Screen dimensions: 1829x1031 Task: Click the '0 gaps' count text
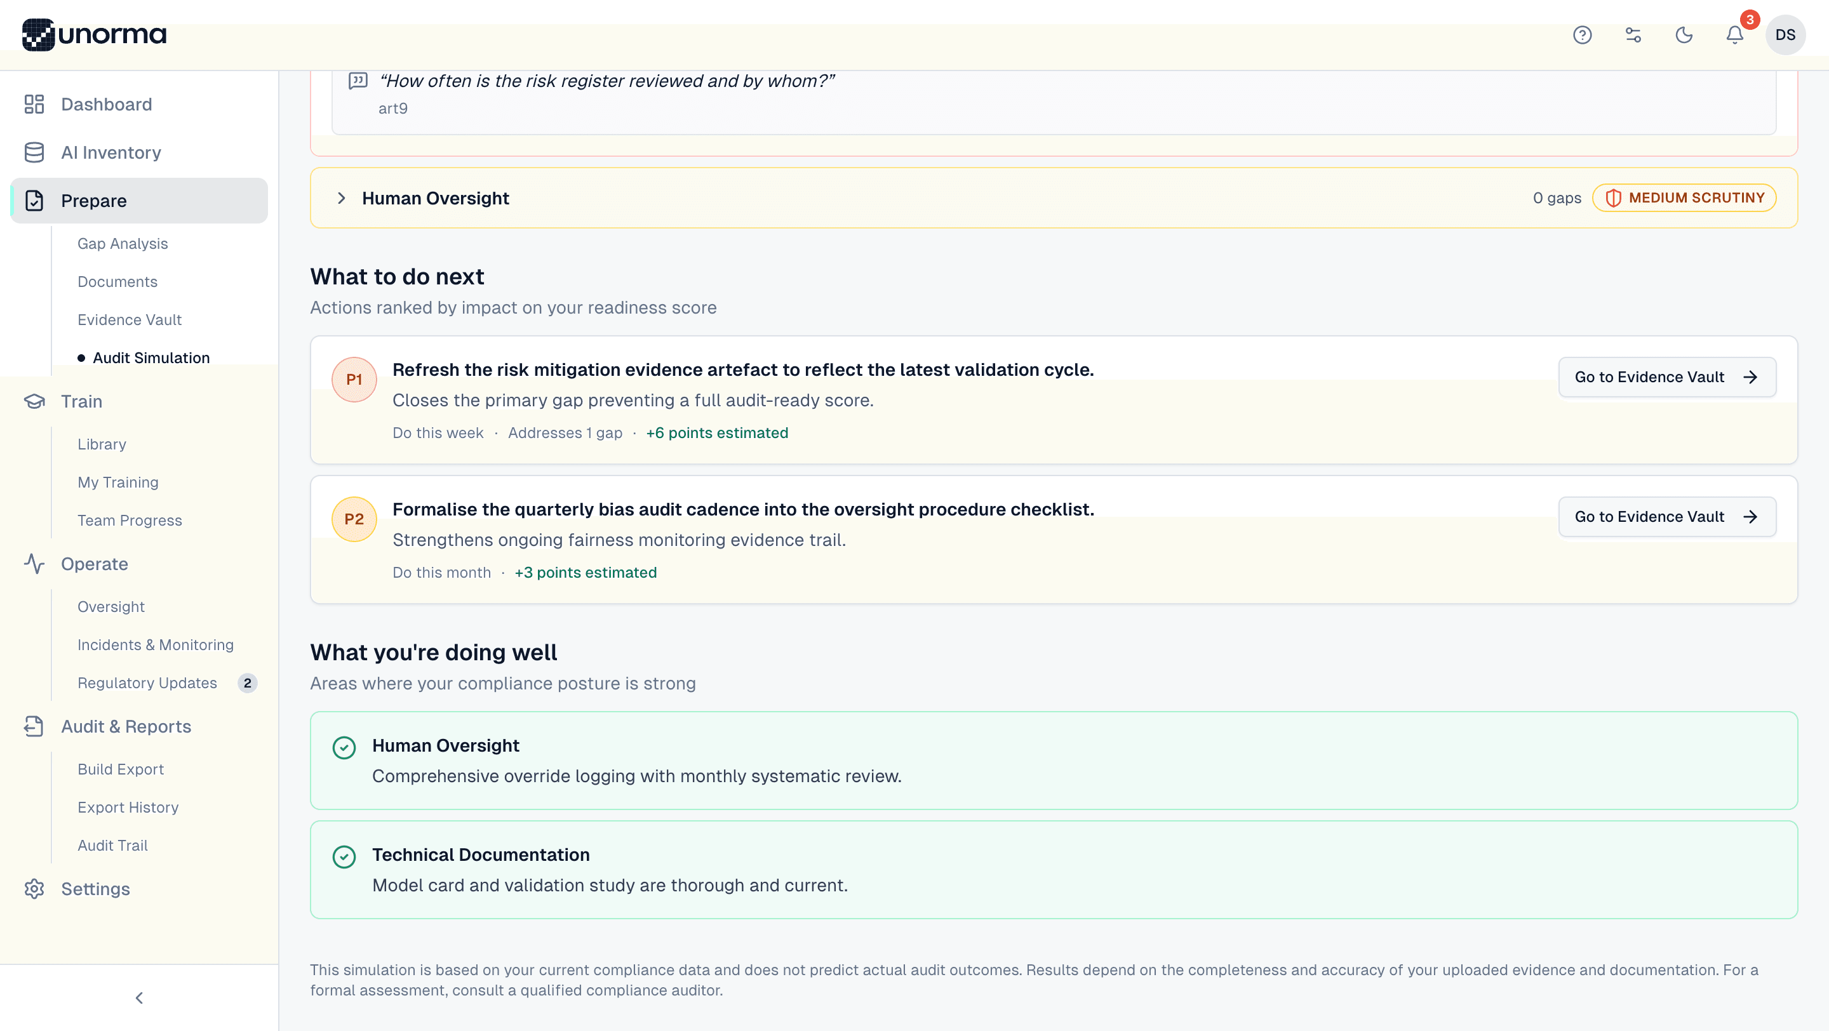tap(1557, 198)
